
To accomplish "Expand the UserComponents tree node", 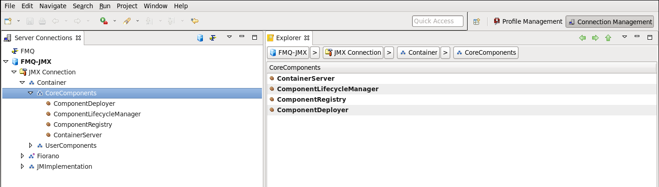I will click(31, 145).
